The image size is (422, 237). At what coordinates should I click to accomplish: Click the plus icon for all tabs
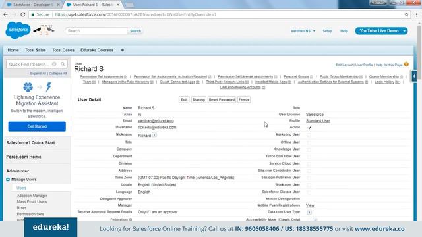click(123, 50)
